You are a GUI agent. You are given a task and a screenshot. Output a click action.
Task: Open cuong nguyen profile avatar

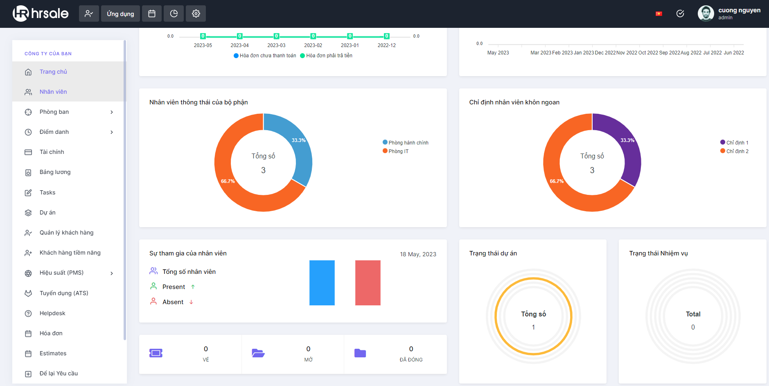tap(706, 14)
